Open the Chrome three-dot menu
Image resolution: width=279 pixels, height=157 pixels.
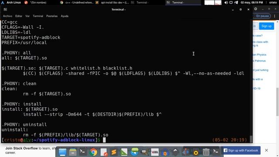(275, 16)
